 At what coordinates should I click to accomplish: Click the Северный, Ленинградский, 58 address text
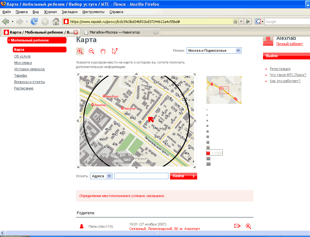(165, 229)
